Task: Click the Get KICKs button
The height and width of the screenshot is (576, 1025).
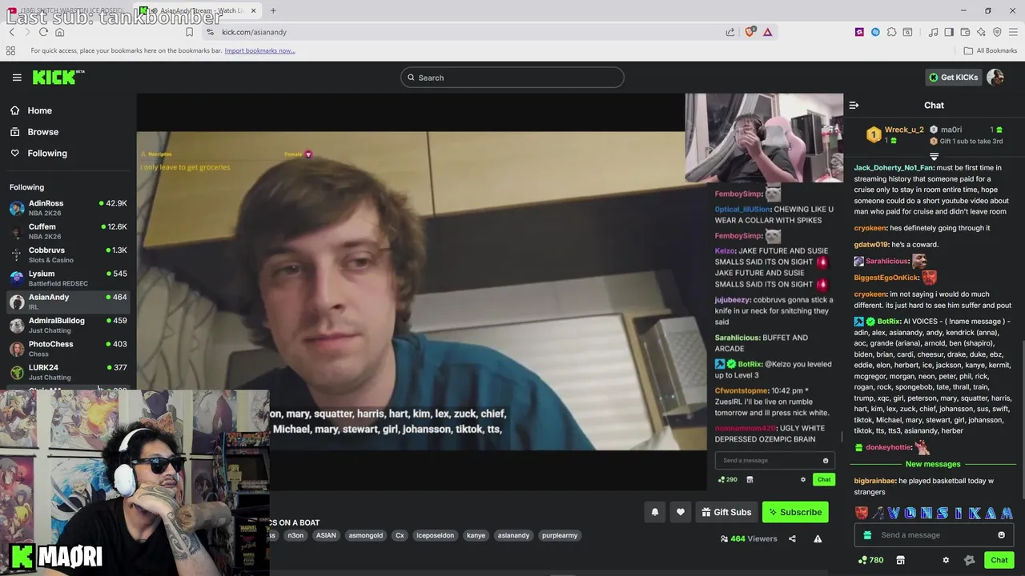Action: click(x=953, y=78)
